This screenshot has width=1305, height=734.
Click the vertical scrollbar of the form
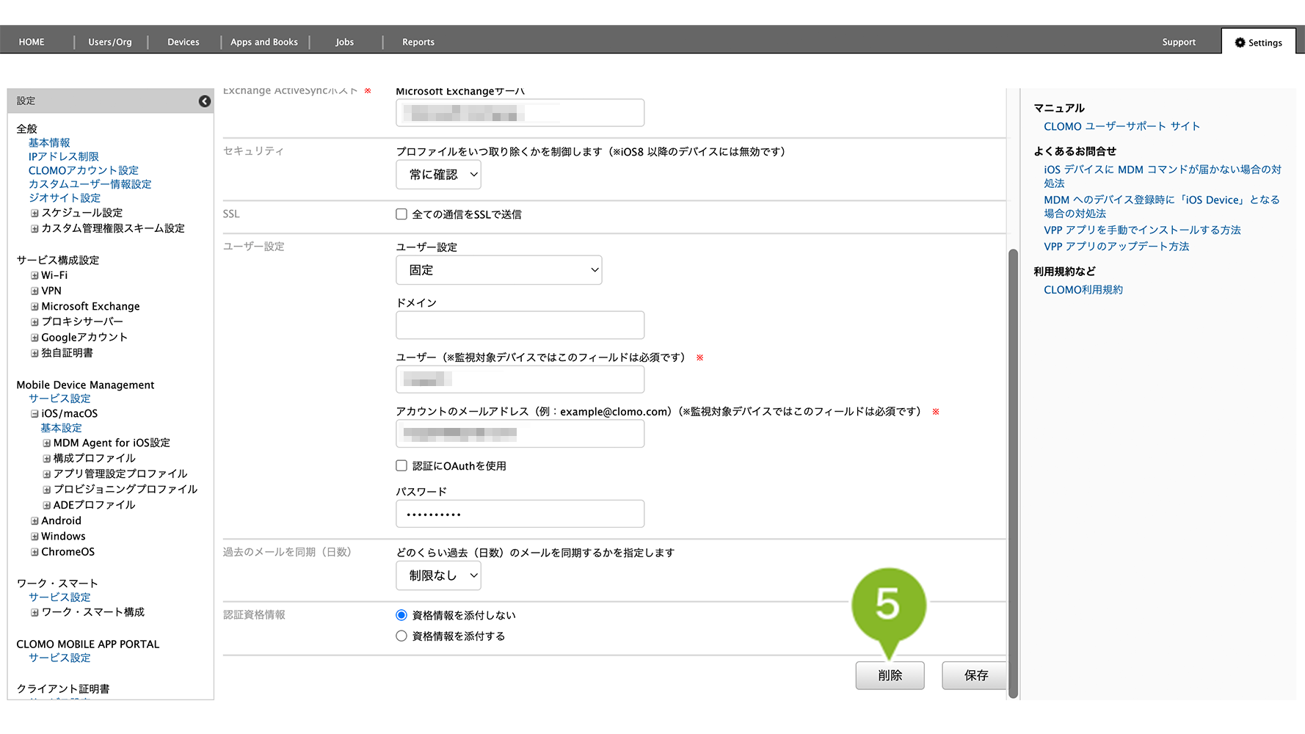point(1013,470)
